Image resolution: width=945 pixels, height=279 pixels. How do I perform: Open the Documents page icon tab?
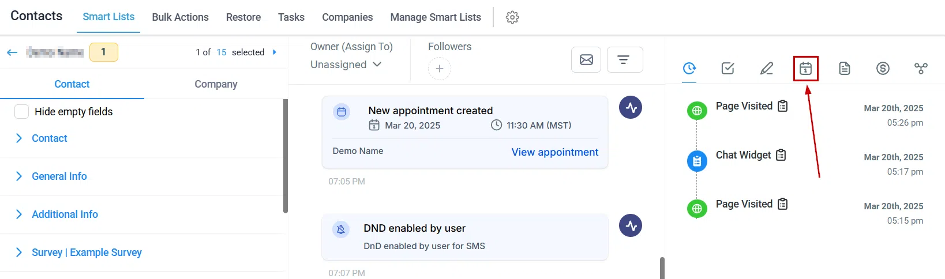pyautogui.click(x=845, y=69)
